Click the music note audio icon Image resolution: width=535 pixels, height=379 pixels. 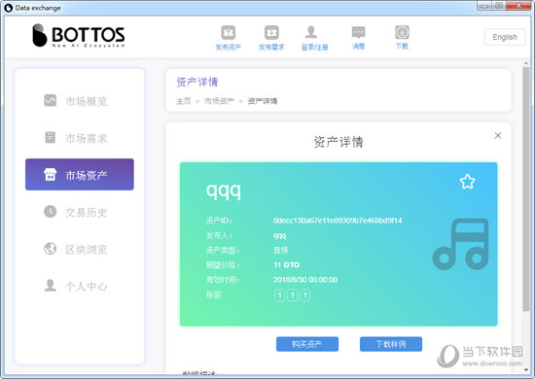[461, 244]
